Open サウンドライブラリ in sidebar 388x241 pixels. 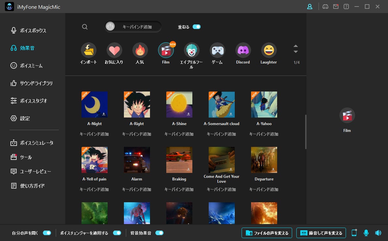[36, 83]
